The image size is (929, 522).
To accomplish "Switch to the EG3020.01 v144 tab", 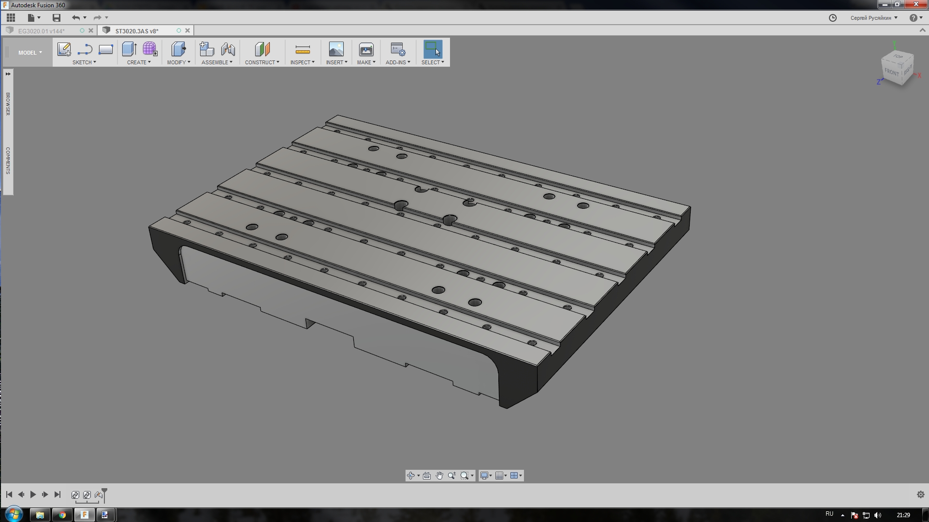I will (41, 31).
